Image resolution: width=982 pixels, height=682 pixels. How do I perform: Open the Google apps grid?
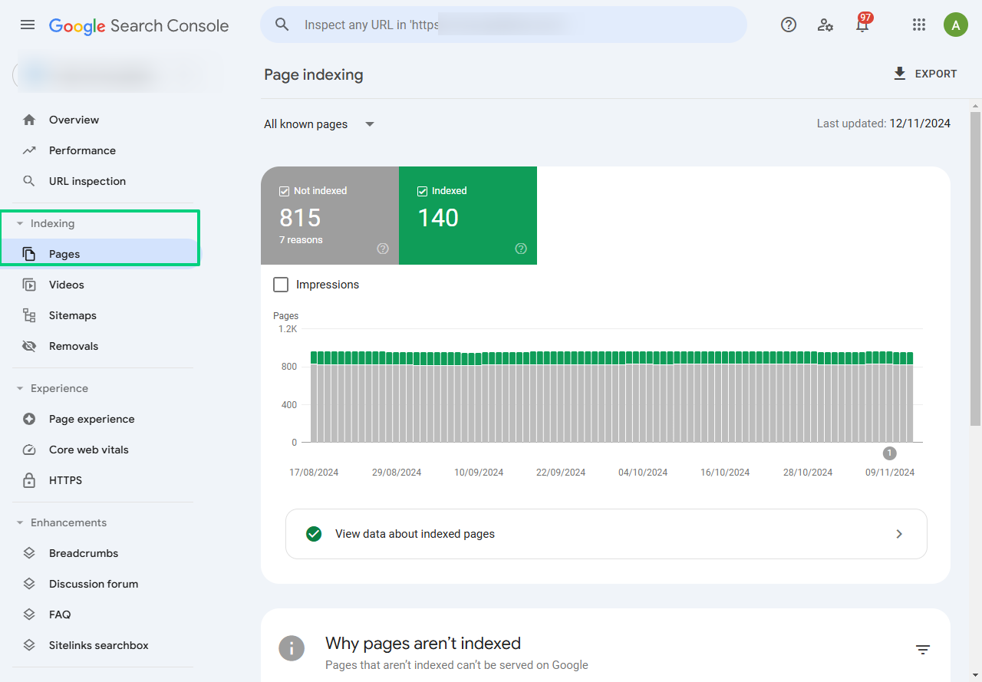(x=919, y=25)
